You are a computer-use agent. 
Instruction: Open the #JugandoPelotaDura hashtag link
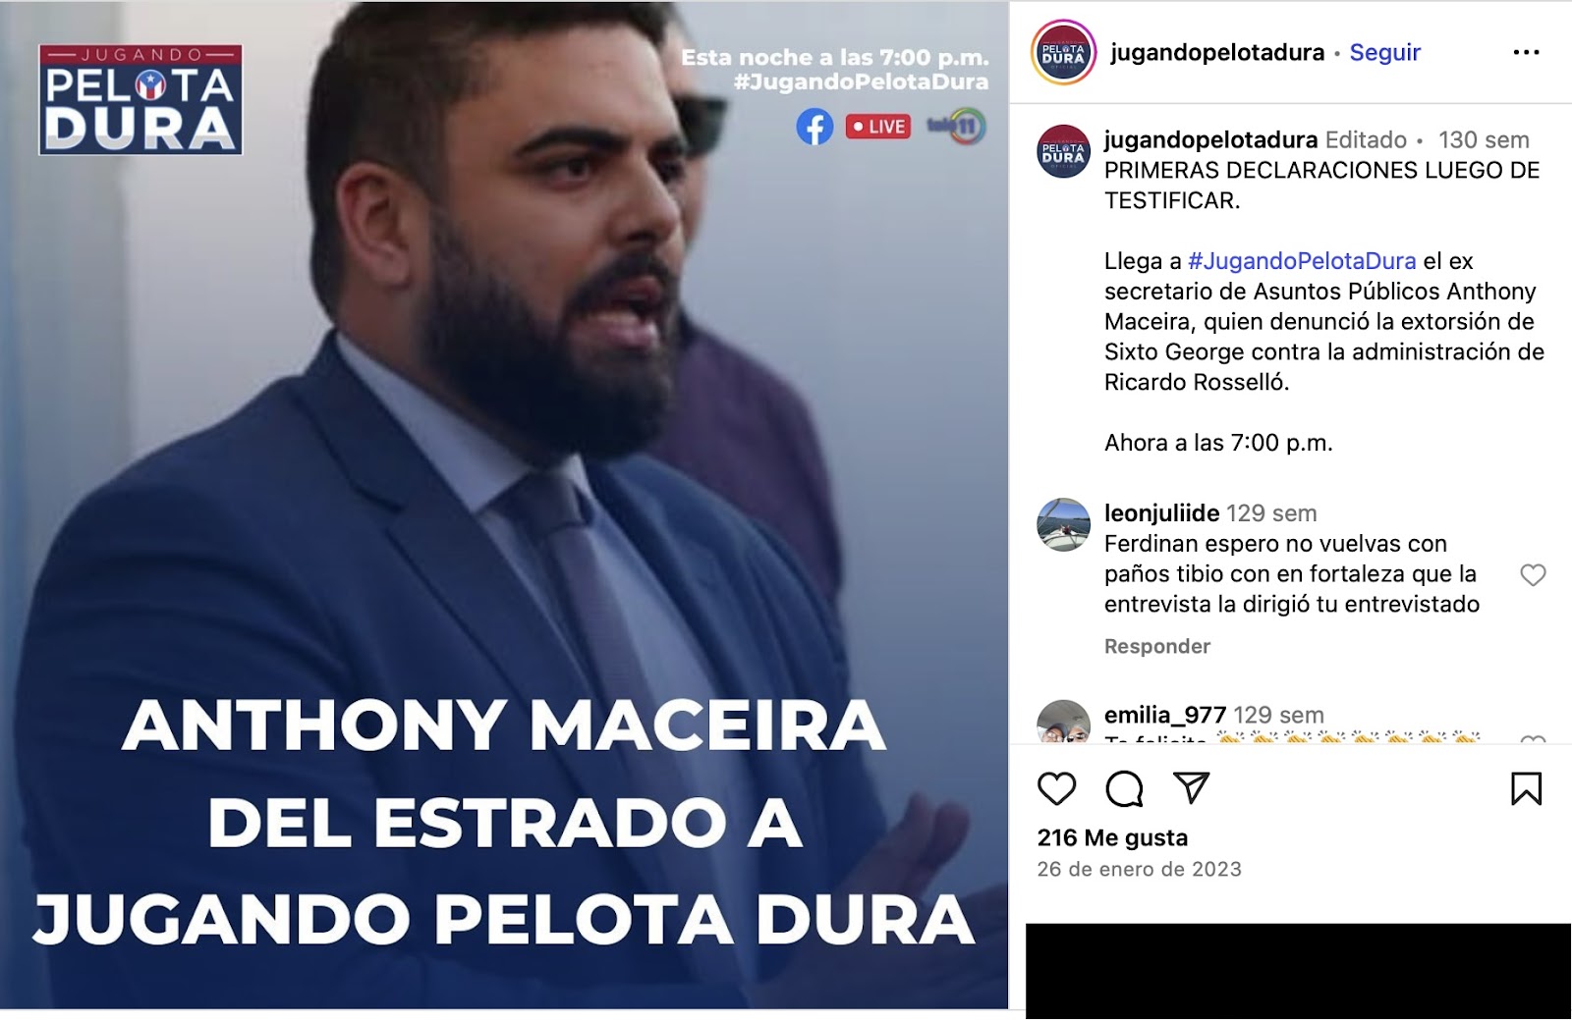pyautogui.click(x=1302, y=260)
